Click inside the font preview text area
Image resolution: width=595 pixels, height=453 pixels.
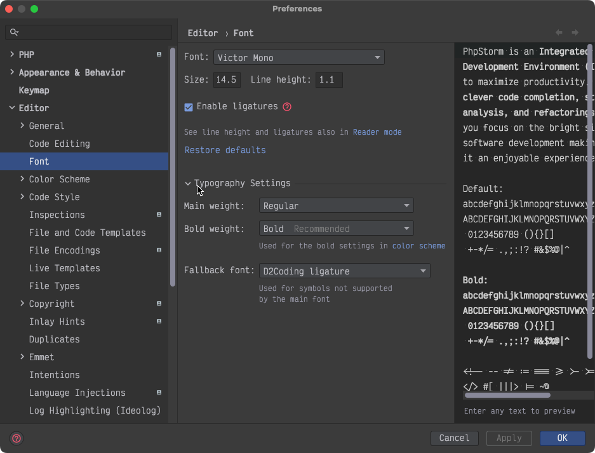(x=525, y=217)
